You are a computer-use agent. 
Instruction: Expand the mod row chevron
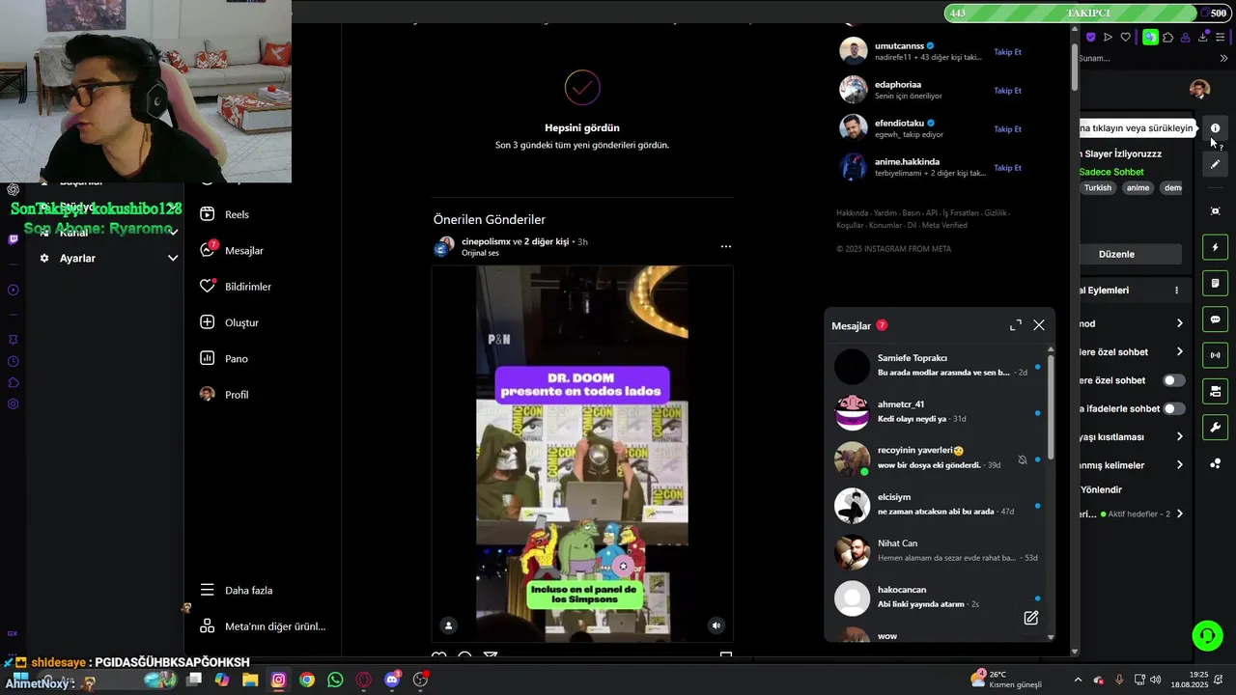point(1179,323)
